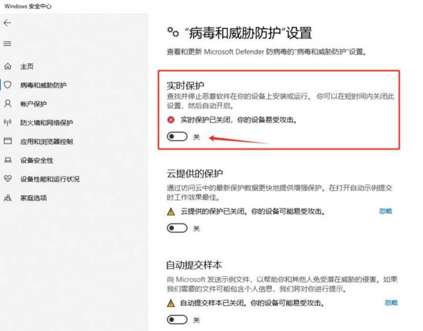Enable the 云提供的保护 switch
The height and width of the screenshot is (331, 423).
tap(177, 228)
